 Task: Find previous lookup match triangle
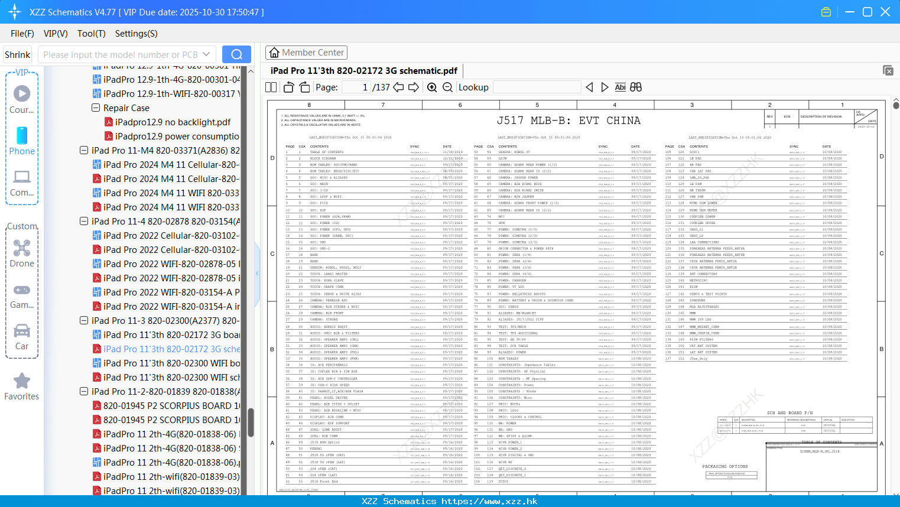589,87
